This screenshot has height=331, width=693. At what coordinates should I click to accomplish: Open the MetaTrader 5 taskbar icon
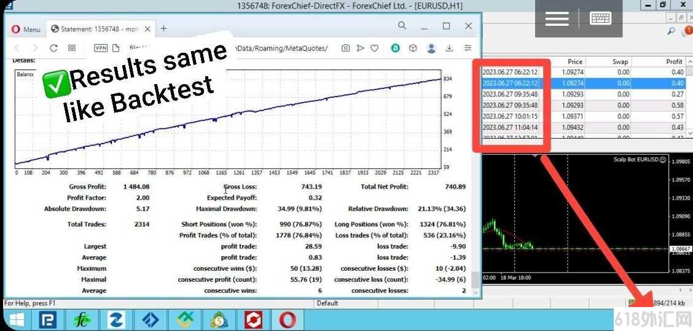coord(219,320)
